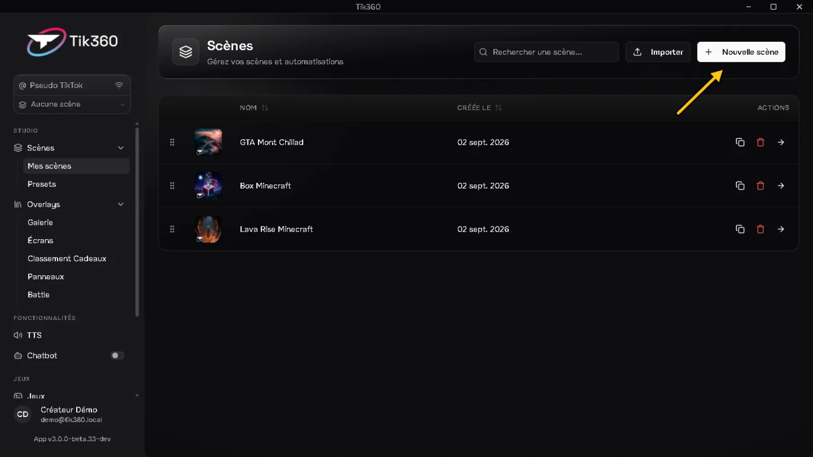The image size is (813, 457).
Task: Click drag handle of Box Minecraft row
Action: (x=172, y=186)
